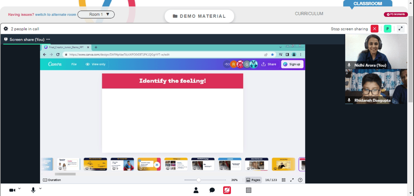Mute microphone in bottom bar
Screen dimensions: 414x196
click(x=33, y=190)
